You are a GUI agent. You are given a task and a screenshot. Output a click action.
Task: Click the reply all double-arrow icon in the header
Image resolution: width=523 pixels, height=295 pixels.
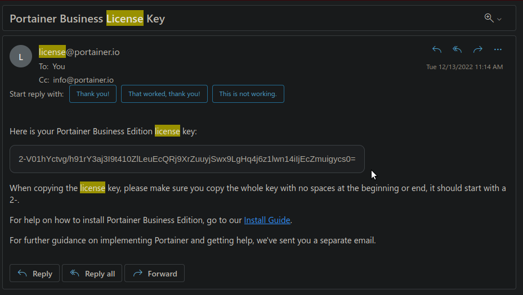[x=457, y=49]
